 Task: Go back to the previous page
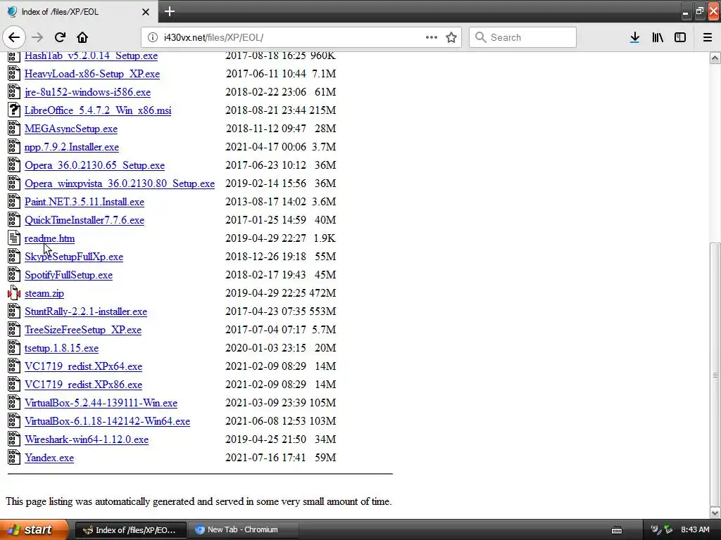(14, 37)
